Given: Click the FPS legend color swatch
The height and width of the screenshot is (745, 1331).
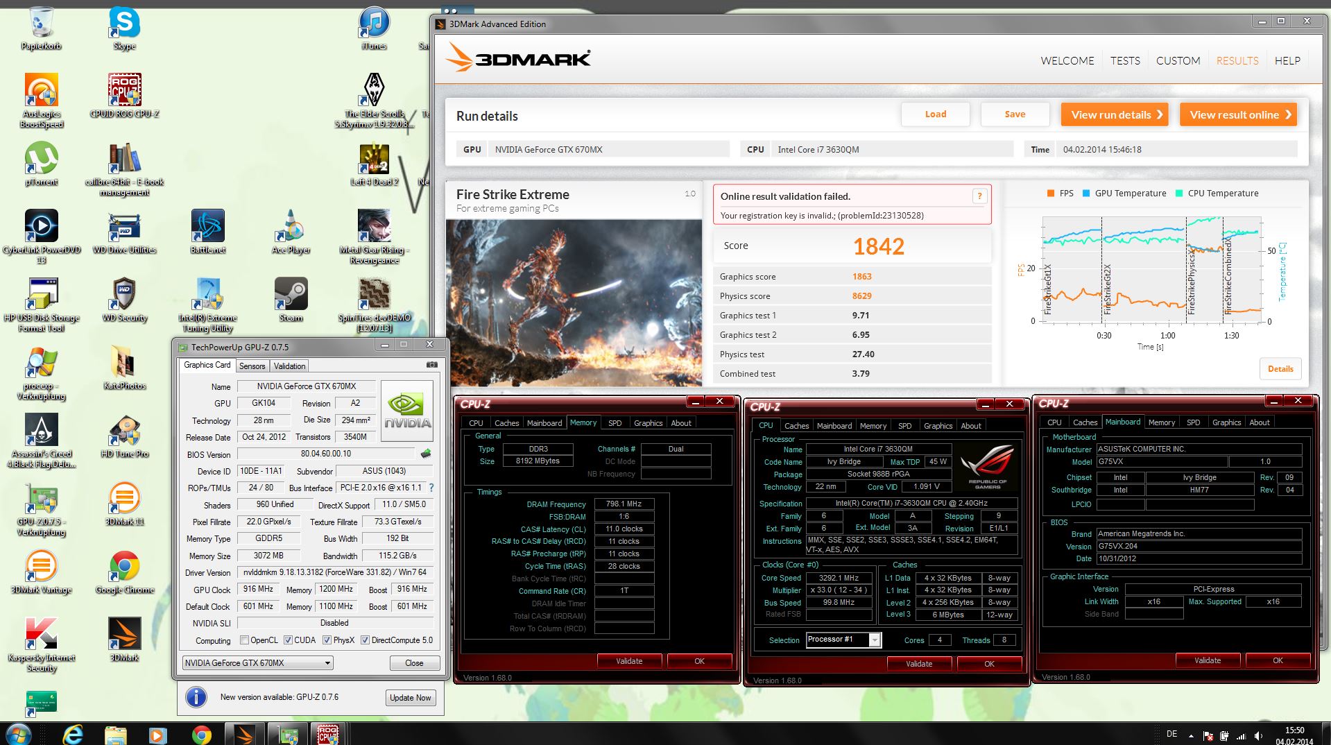Looking at the screenshot, I should pyautogui.click(x=1051, y=194).
